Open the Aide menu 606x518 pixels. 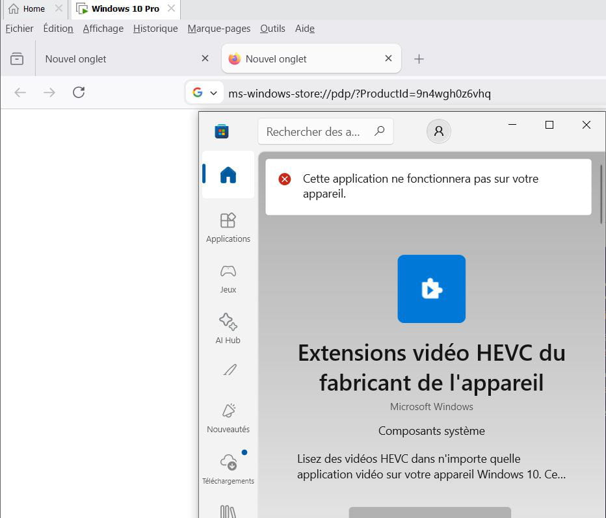pyautogui.click(x=304, y=29)
